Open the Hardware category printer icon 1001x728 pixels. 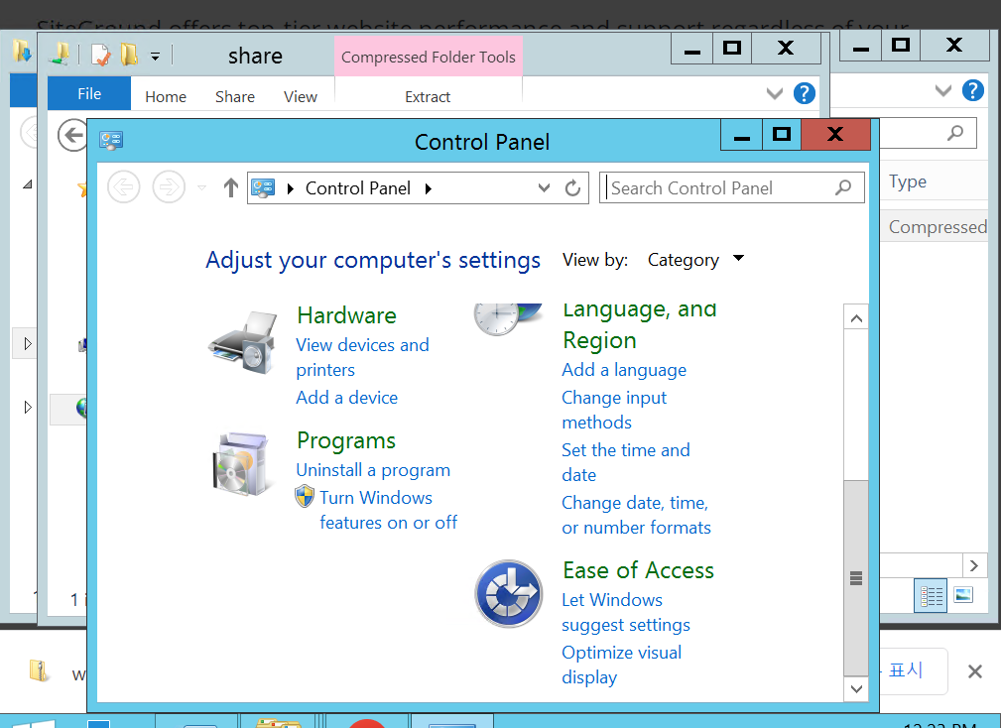243,342
